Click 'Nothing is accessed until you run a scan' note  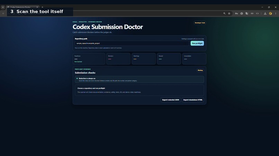point(193,39)
